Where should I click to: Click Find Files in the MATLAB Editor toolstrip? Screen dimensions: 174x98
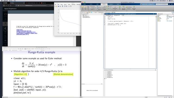coord(92,6)
